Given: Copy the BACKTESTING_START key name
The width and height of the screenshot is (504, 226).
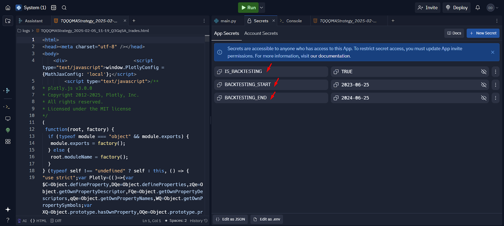Looking at the screenshot, I should point(219,85).
